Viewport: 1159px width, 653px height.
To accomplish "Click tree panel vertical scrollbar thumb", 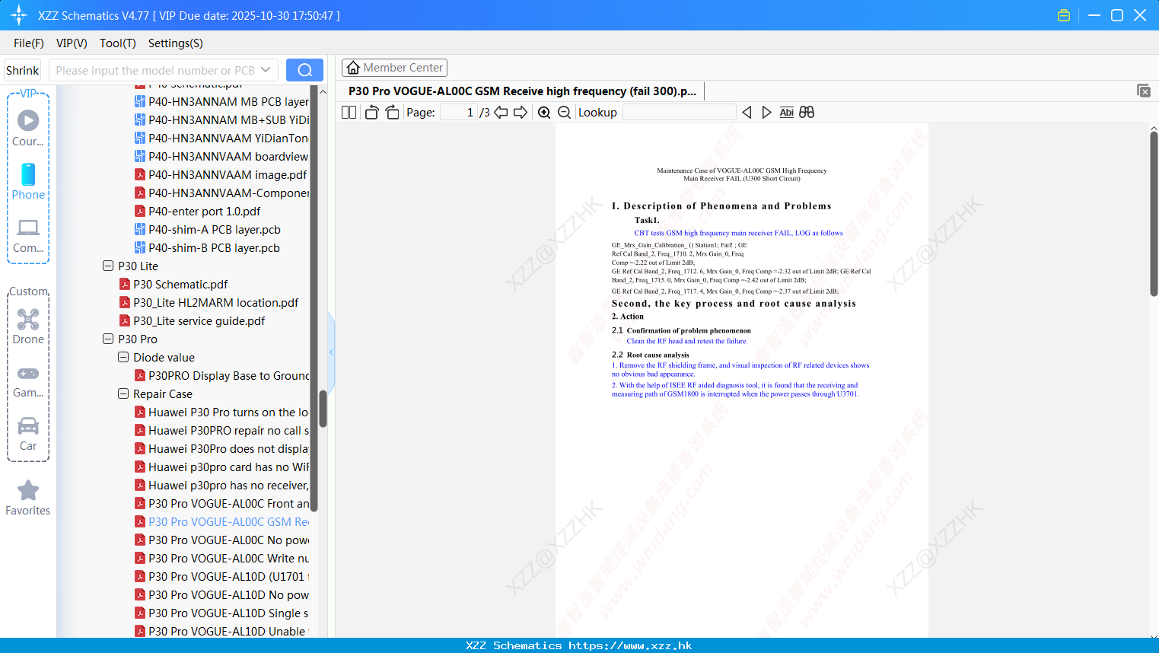I will pyautogui.click(x=323, y=409).
